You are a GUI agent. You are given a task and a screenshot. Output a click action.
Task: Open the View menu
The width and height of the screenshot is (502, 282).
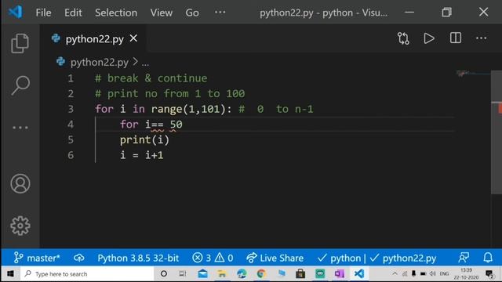pos(162,13)
